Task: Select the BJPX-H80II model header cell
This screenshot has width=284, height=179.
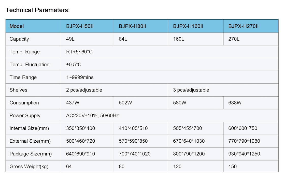Action: tap(132, 26)
